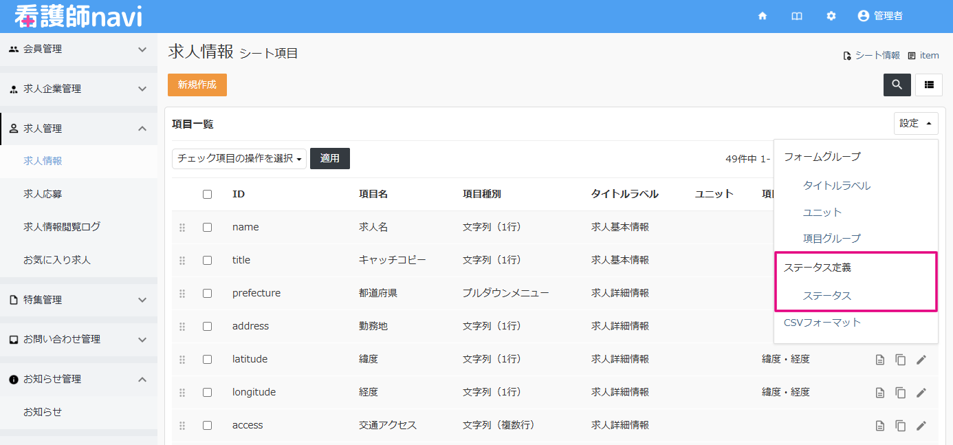Open the チェック項目の操作を選択 dropdown
This screenshot has height=445, width=953.
[x=239, y=158]
